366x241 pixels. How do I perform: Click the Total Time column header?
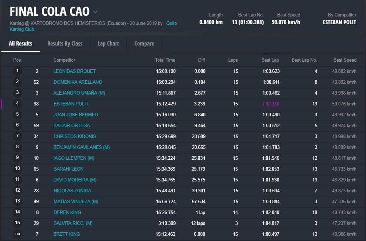[x=165, y=60]
